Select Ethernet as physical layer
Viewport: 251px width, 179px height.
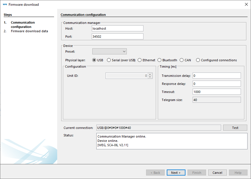pos(140,60)
